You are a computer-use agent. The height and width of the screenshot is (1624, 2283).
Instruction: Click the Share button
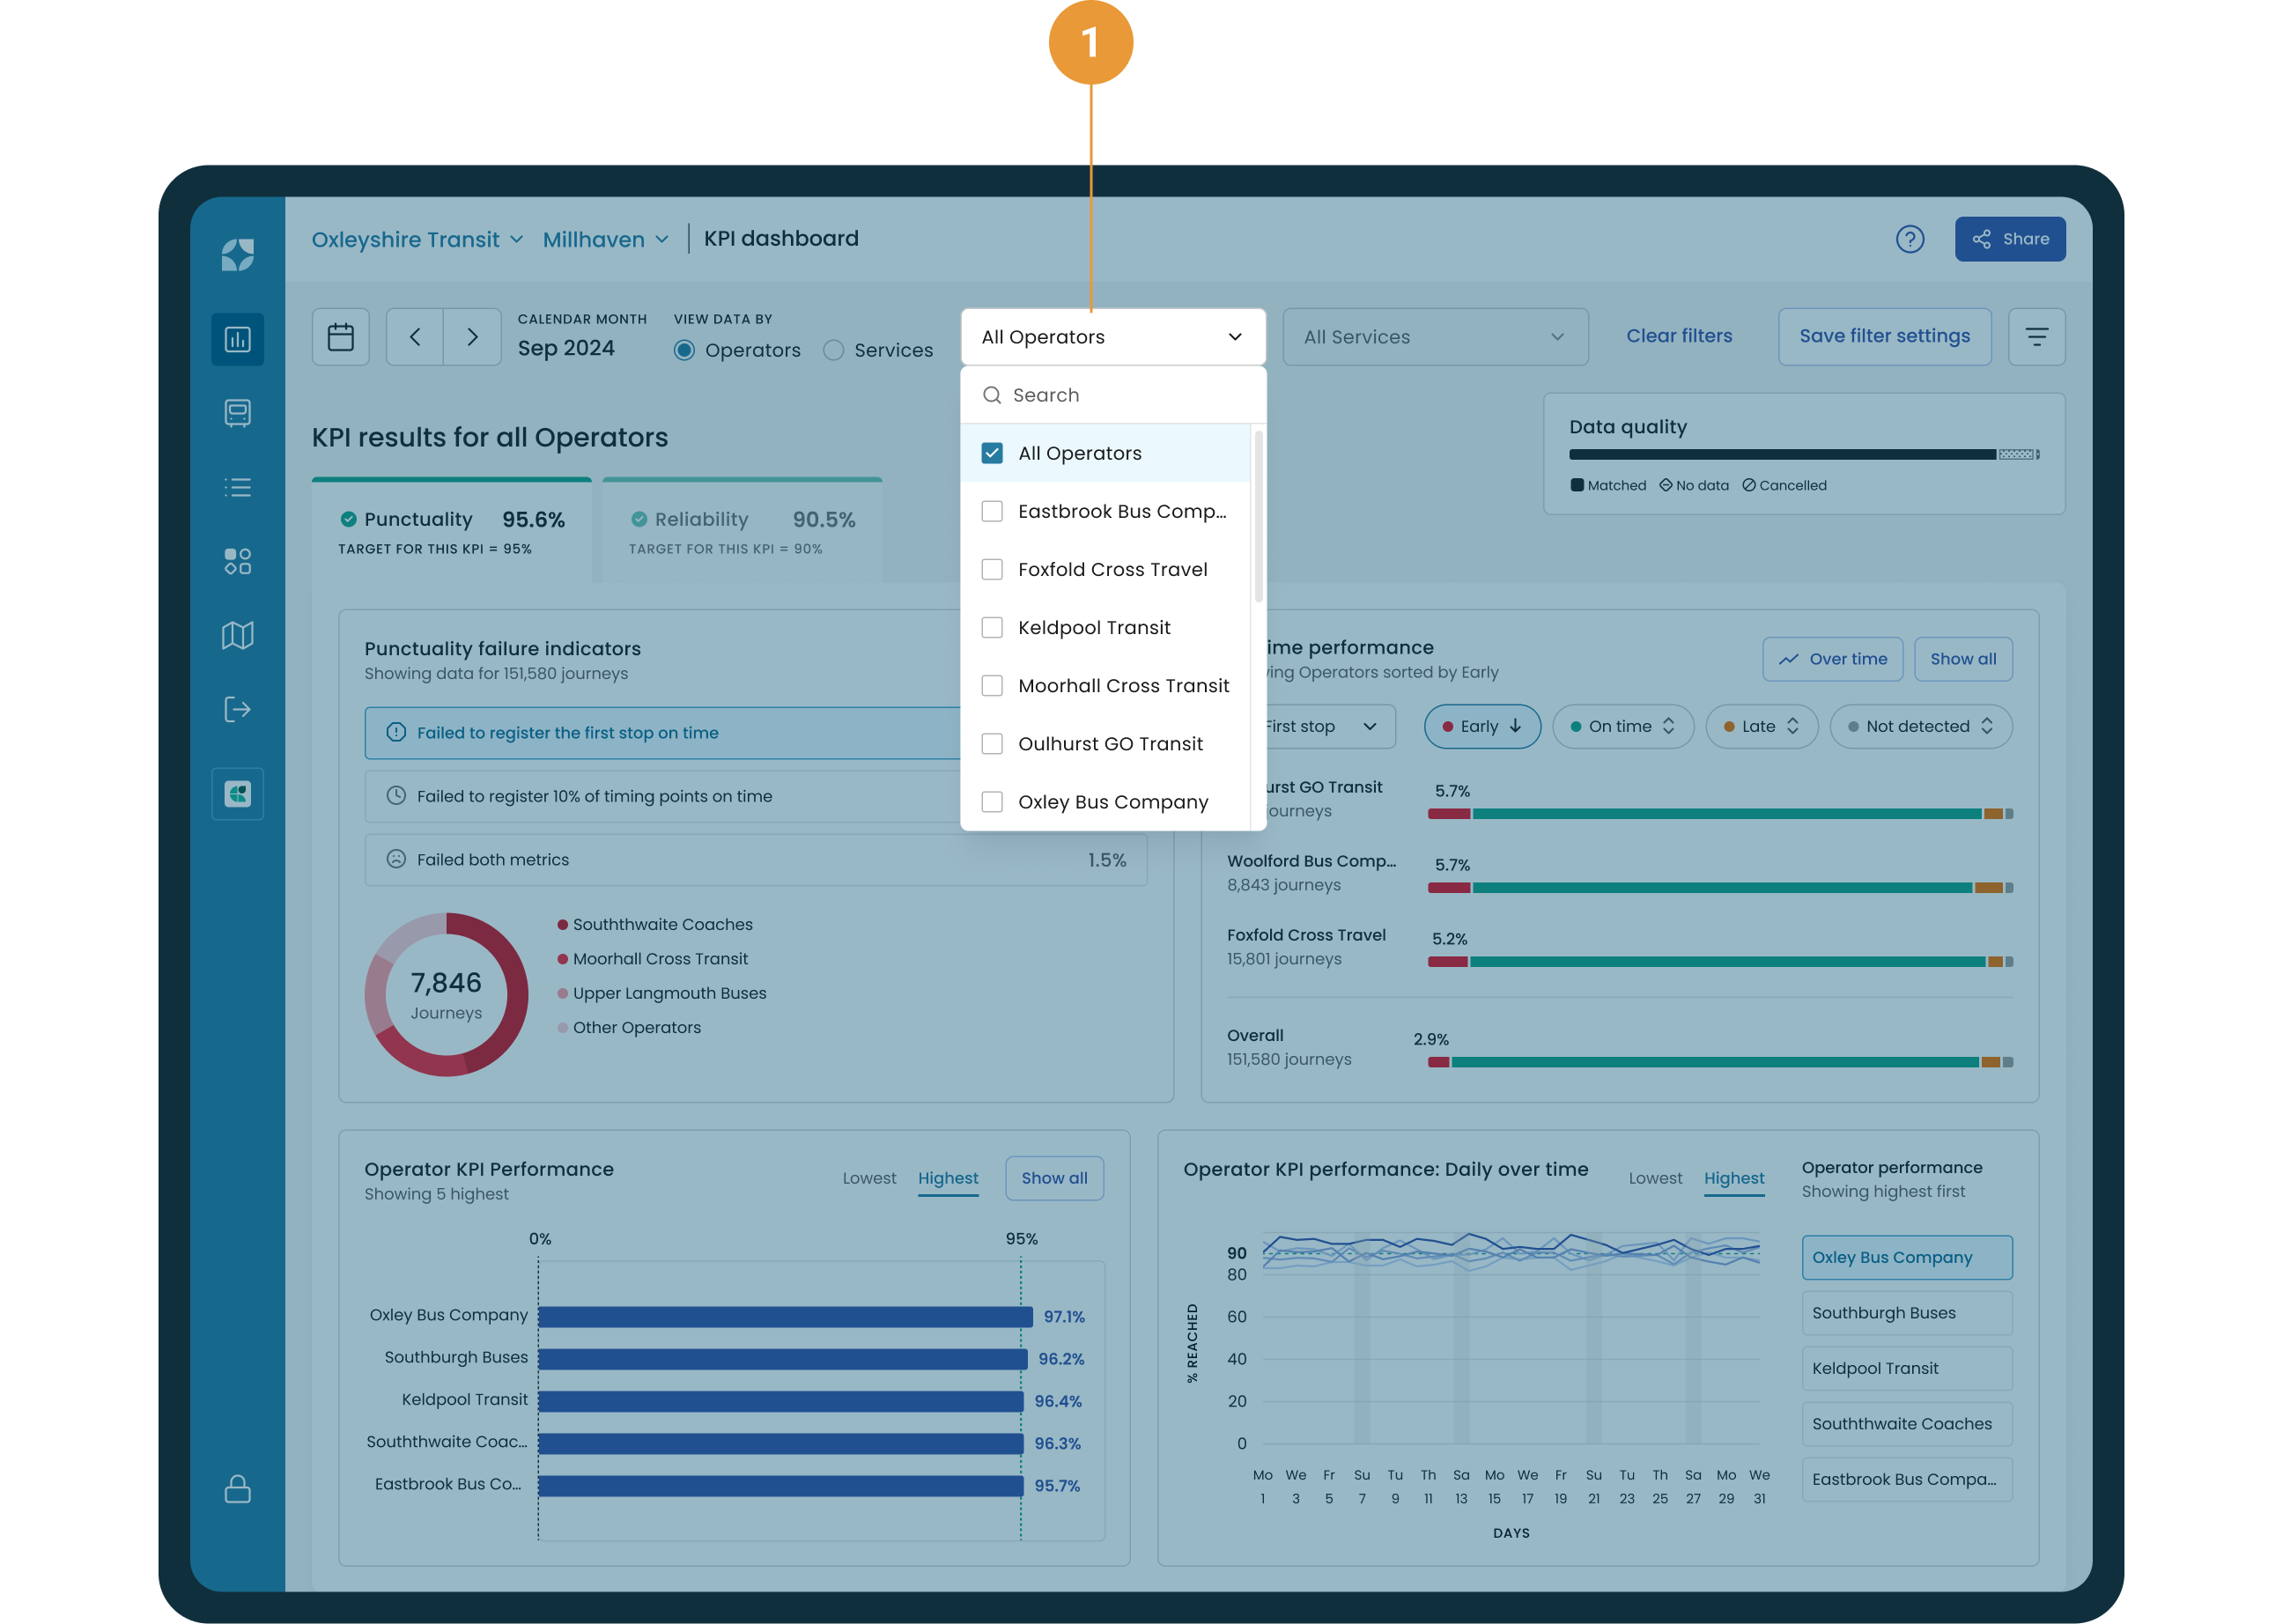[2009, 239]
